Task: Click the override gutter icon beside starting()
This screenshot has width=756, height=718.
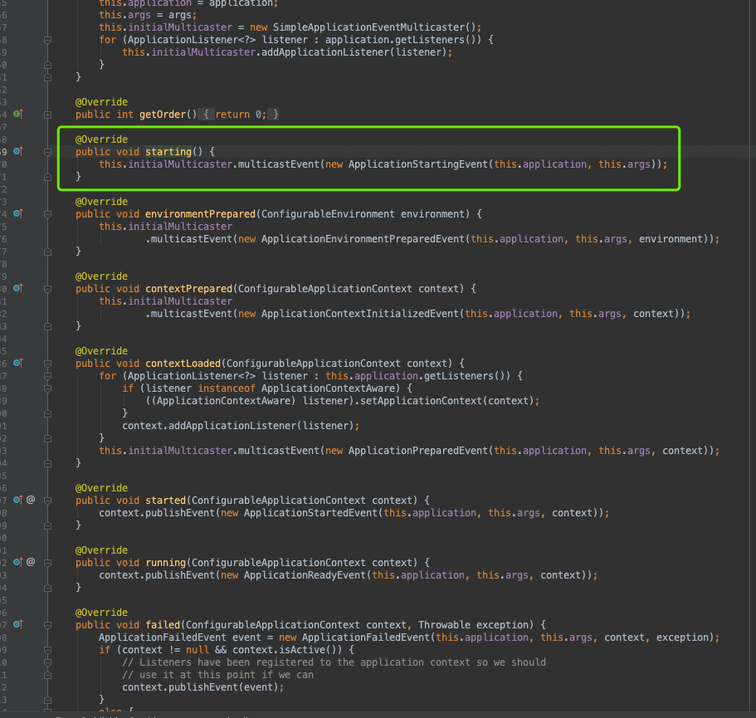Action: (18, 152)
